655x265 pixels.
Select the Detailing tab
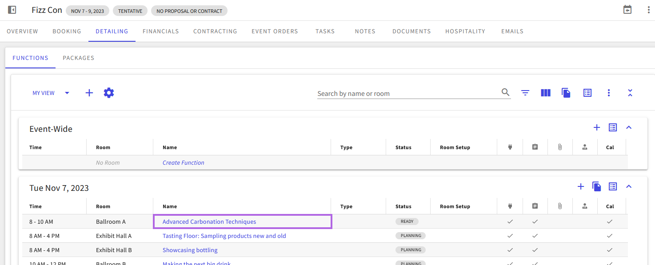112,32
